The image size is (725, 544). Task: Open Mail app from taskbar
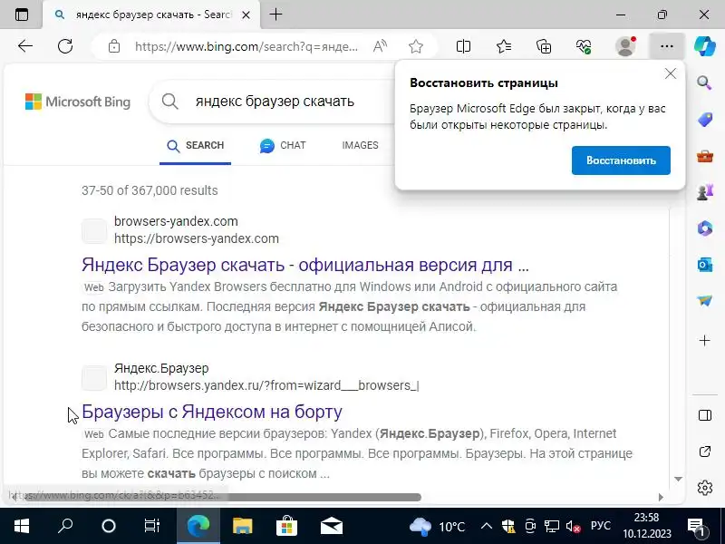pyautogui.click(x=331, y=526)
